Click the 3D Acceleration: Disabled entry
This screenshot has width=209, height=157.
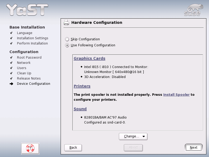click(x=105, y=77)
